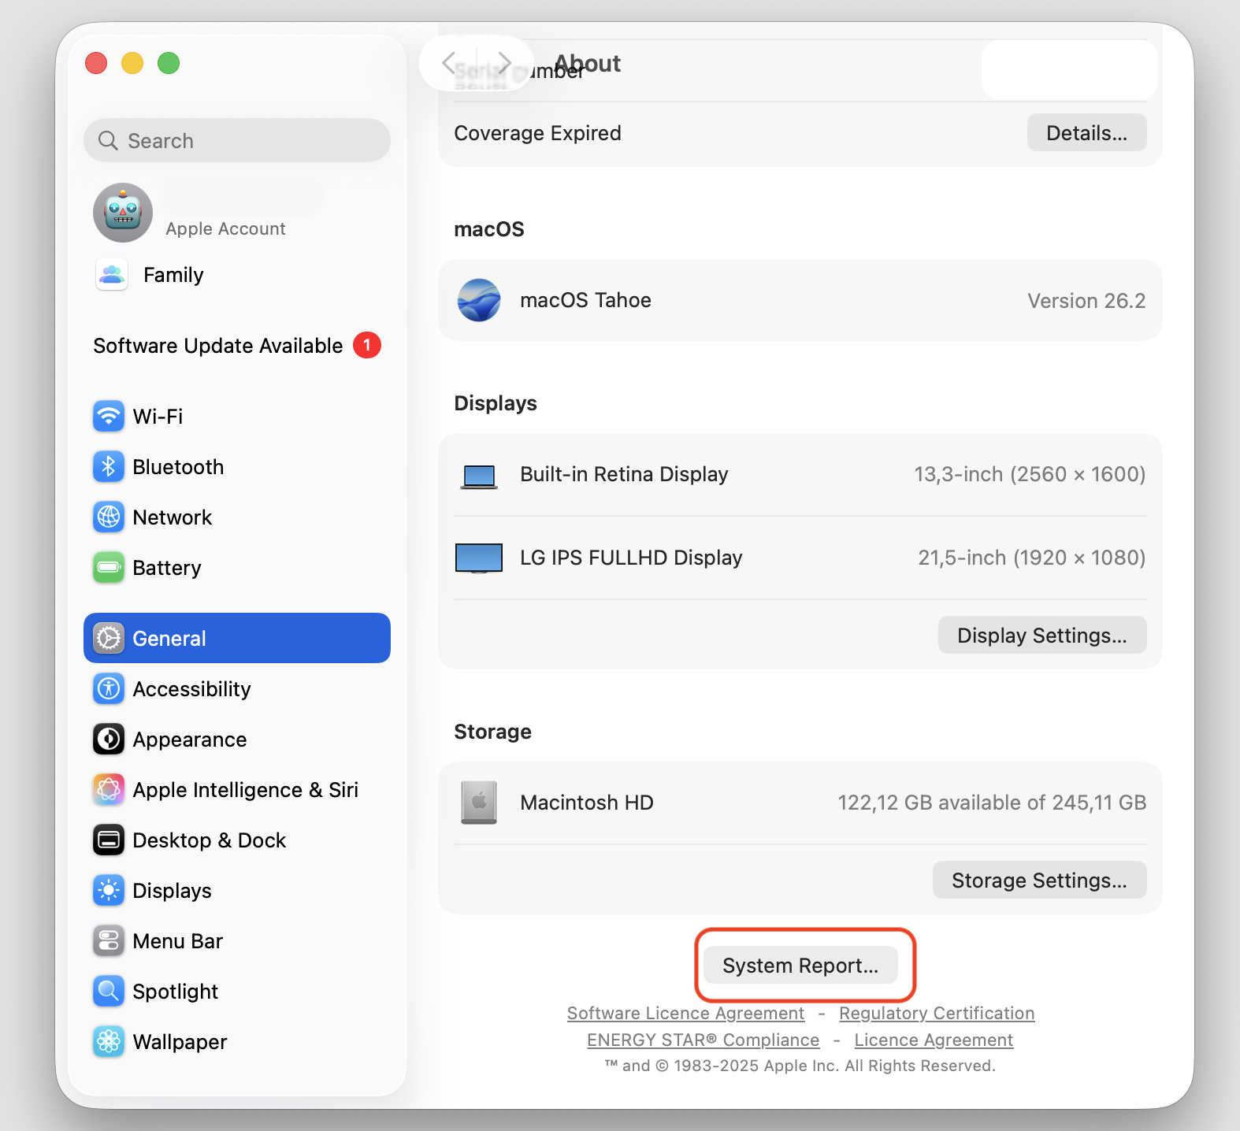
Task: Click the macOS Tahoe logo icon
Action: pos(479,300)
